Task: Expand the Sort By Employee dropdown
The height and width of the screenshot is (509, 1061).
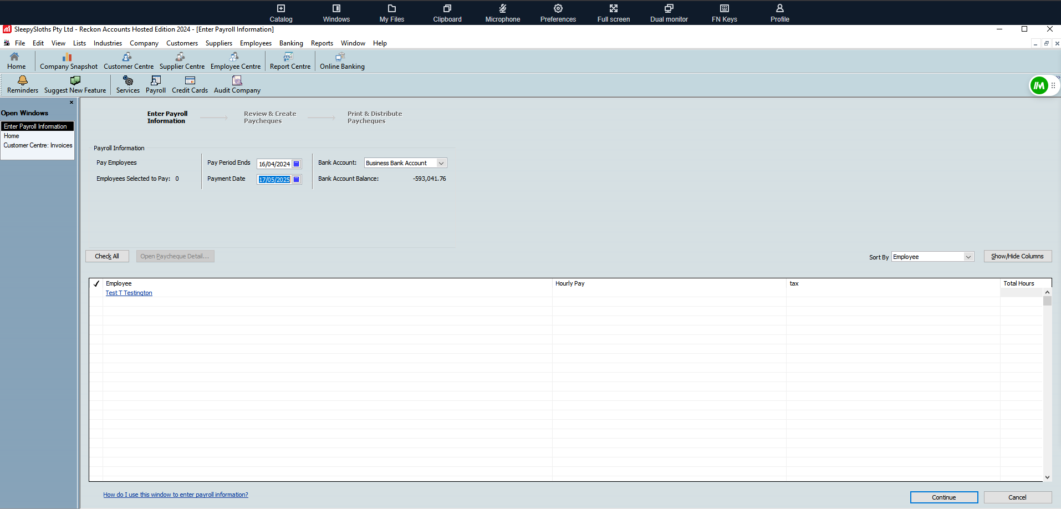Action: coord(968,257)
